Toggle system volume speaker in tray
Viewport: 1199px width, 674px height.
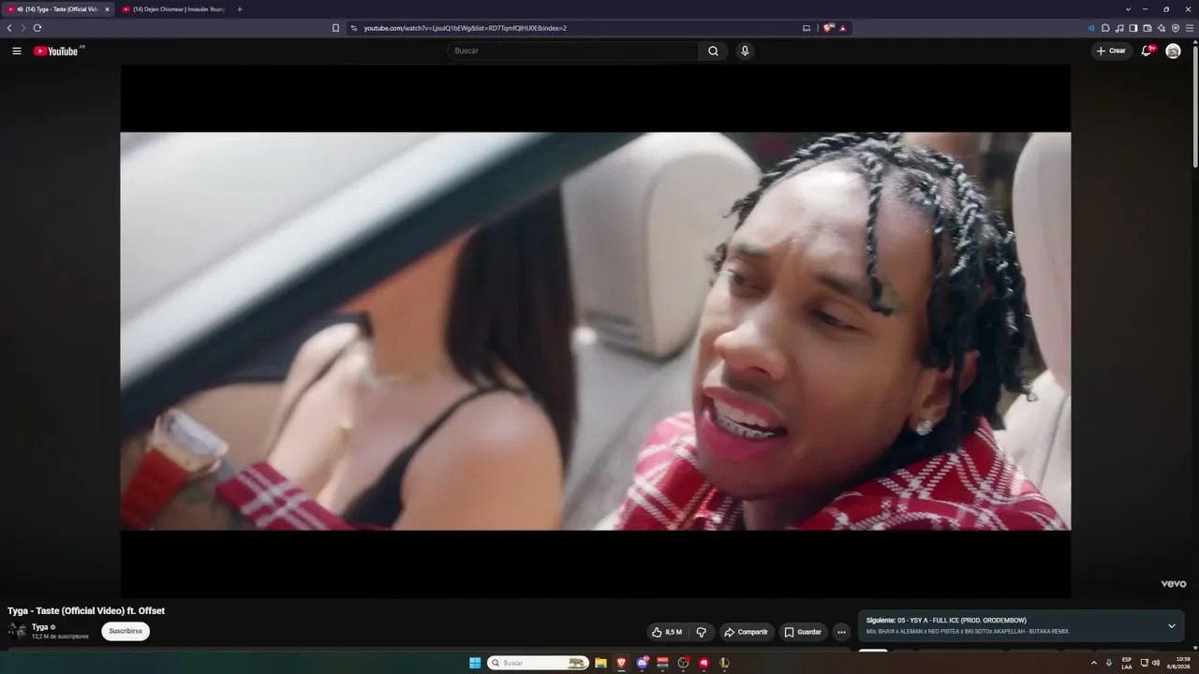click(1156, 663)
